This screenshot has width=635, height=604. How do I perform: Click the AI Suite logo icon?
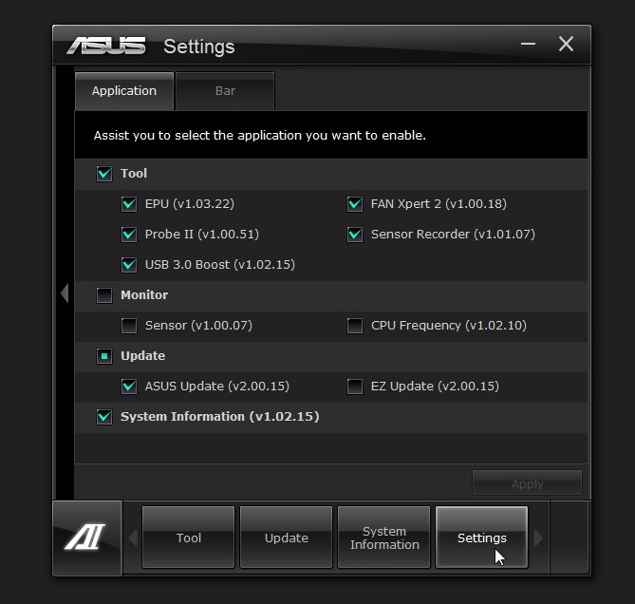click(x=85, y=538)
